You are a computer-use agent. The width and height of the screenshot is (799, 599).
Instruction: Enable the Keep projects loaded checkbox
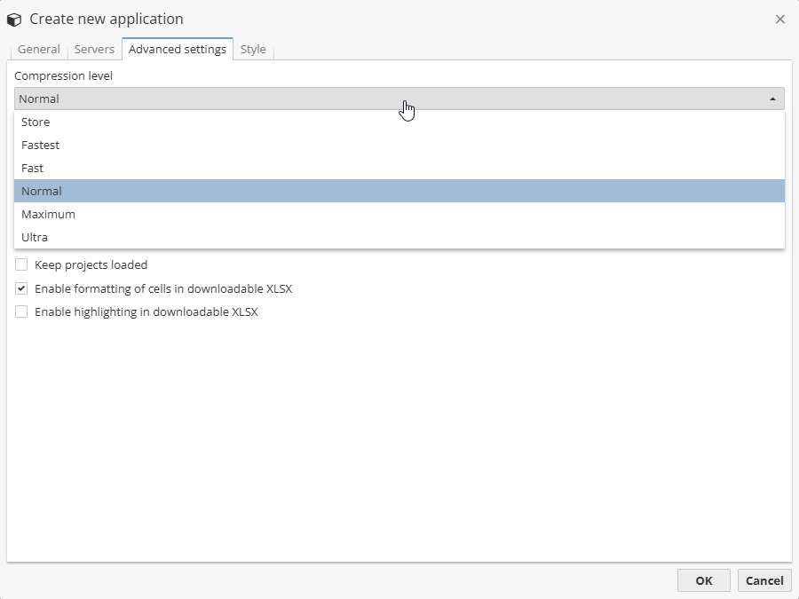coord(21,264)
